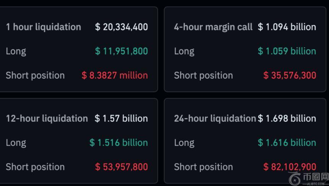
Task: Click the coin logo watermark icon
Action: click(295, 179)
